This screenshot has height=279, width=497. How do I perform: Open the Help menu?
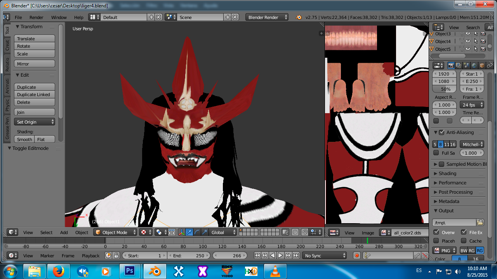(x=79, y=17)
